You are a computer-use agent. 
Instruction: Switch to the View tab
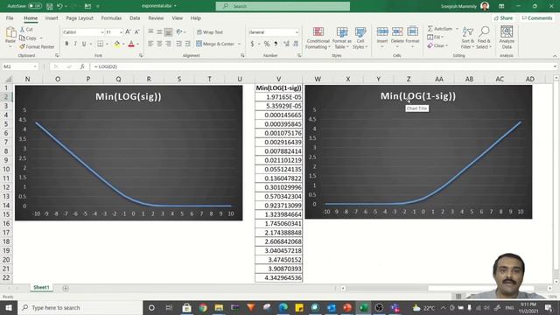pos(177,17)
